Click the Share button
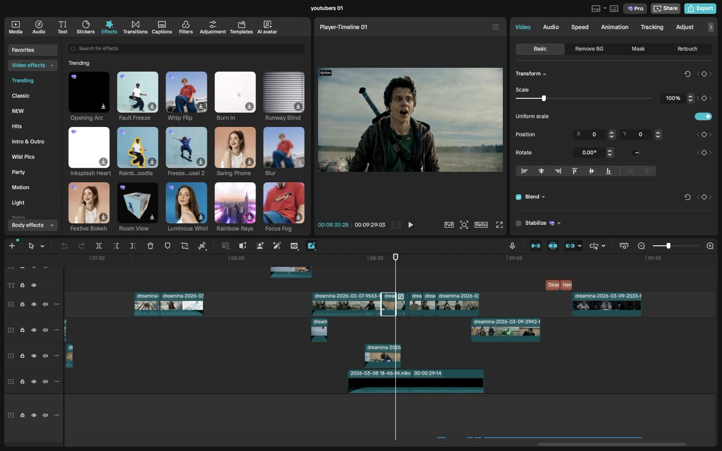The height and width of the screenshot is (451, 722). [665, 8]
